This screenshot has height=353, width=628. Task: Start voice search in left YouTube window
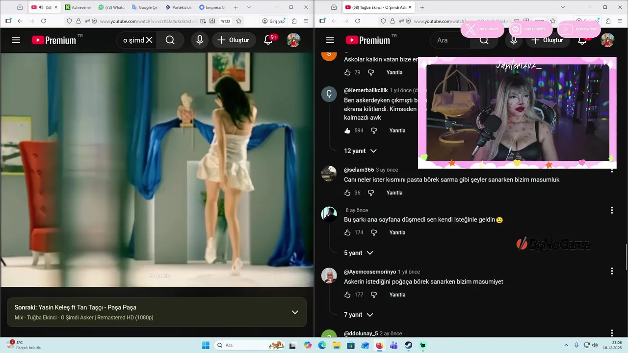pos(200,40)
